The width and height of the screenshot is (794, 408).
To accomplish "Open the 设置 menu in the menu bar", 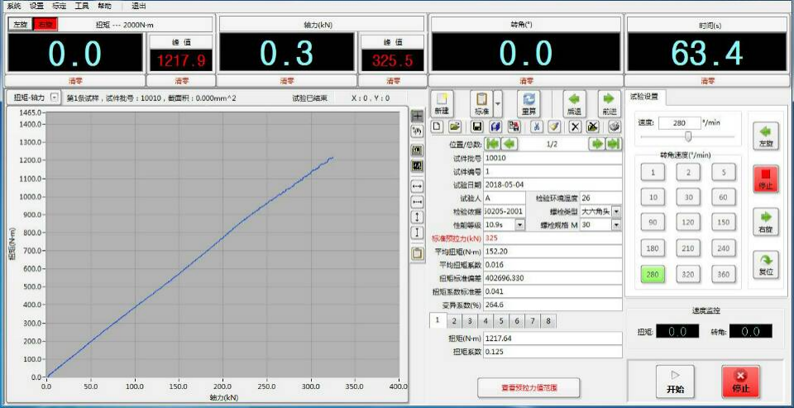I will tap(36, 5).
